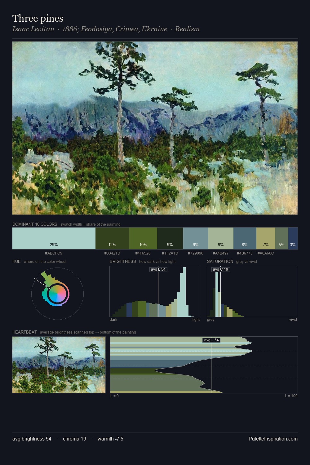Image resolution: width=310 pixels, height=465 pixels.
Task: Click the Three pines title
Action: click(x=38, y=19)
